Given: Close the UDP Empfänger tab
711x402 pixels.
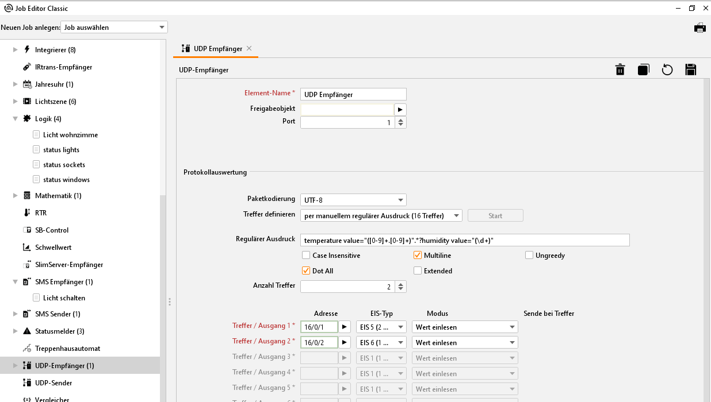Looking at the screenshot, I should [249, 49].
